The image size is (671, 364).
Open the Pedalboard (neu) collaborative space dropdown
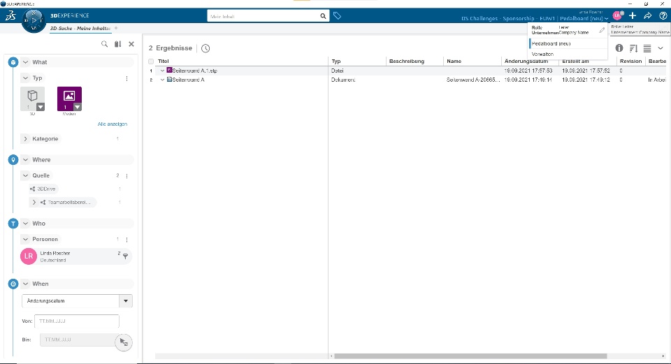584,19
